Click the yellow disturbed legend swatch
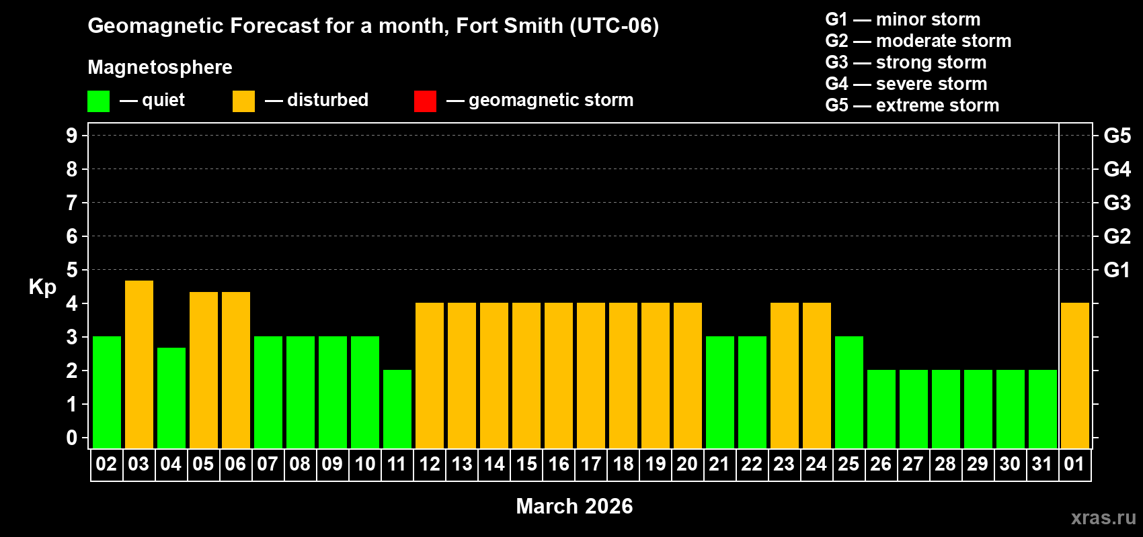Viewport: 1143px width, 537px height. click(243, 101)
